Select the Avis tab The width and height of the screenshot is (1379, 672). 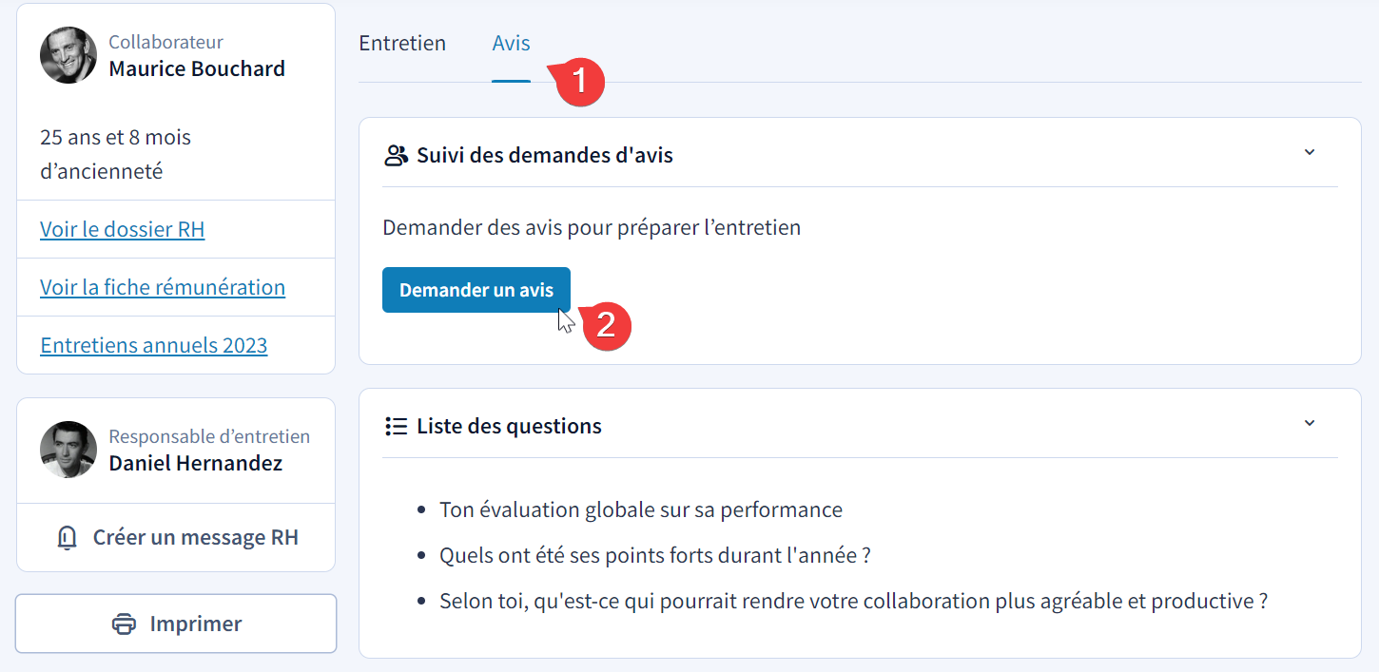[511, 43]
